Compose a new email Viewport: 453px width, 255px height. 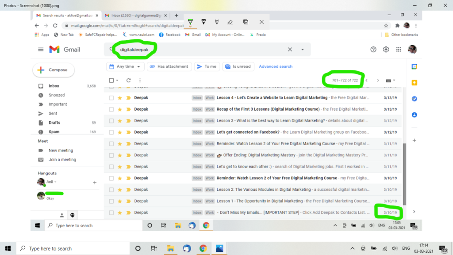point(53,70)
